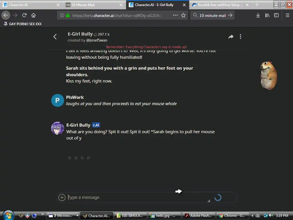Click the Character.AI taskbar button

pyautogui.click(x=97, y=216)
